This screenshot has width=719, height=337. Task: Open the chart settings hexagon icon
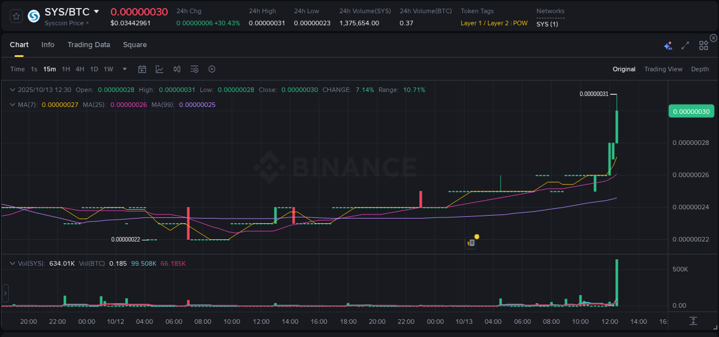[x=212, y=69]
